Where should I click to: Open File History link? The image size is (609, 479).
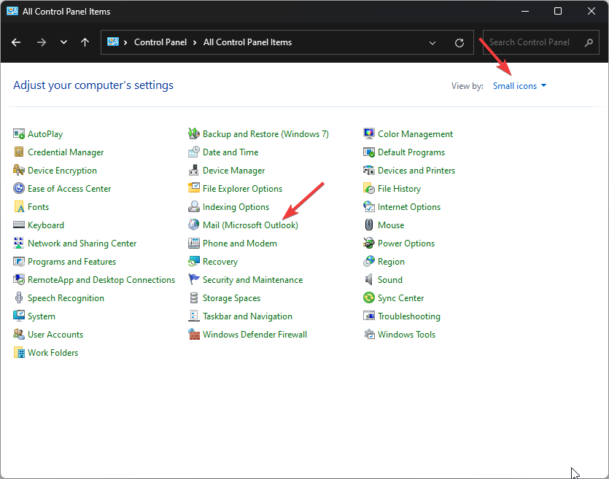pos(399,189)
